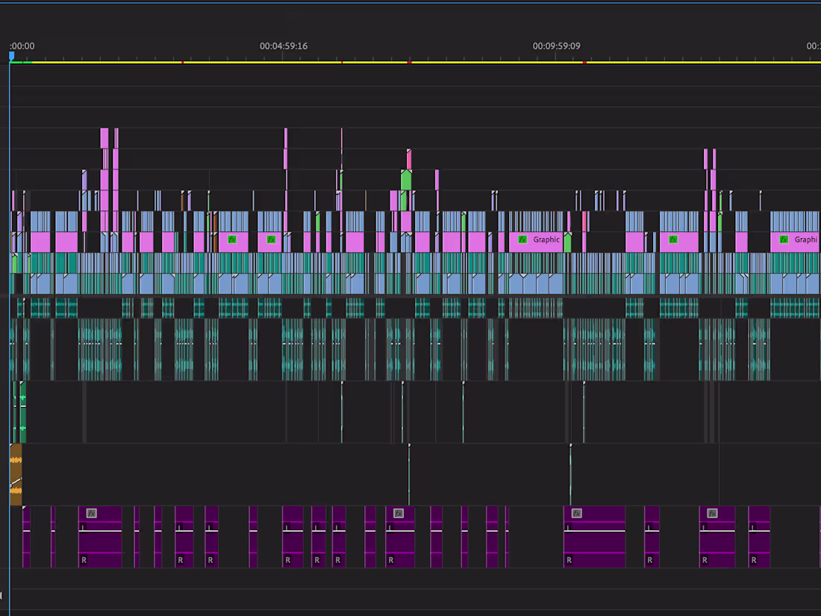Open the fx badge on the "Graphic" clip
821x616 pixels.
522,240
